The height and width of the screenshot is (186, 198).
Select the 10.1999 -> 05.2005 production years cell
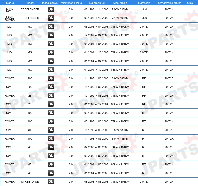[96, 96]
